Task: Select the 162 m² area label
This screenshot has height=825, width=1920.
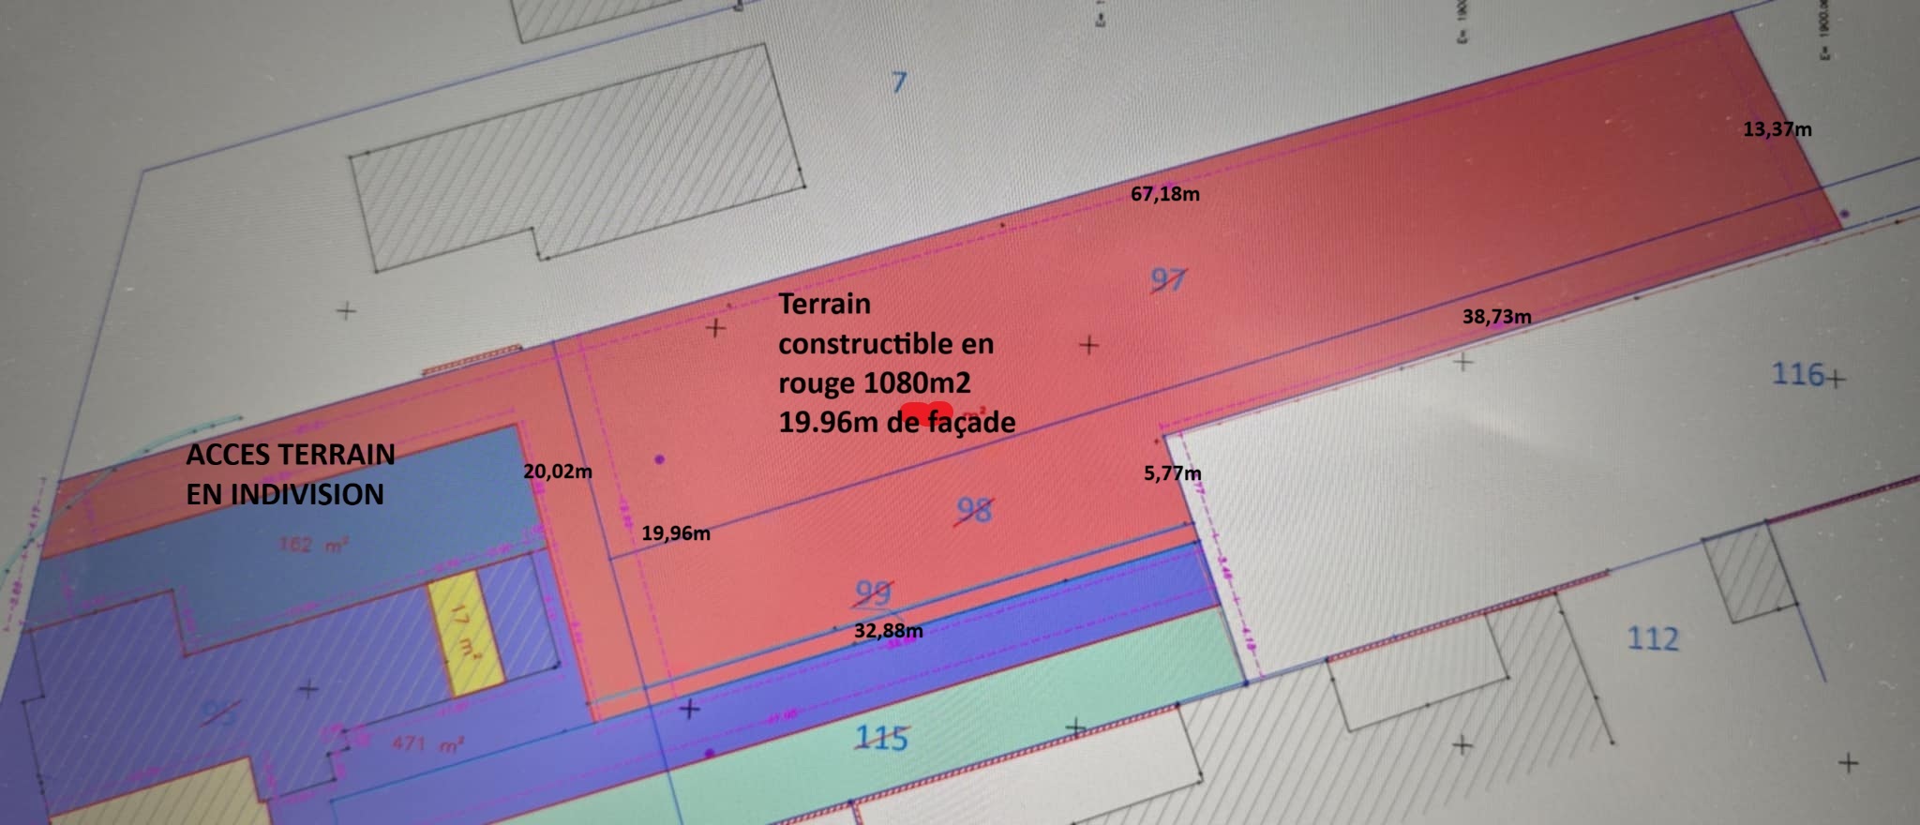Action: pyautogui.click(x=314, y=544)
